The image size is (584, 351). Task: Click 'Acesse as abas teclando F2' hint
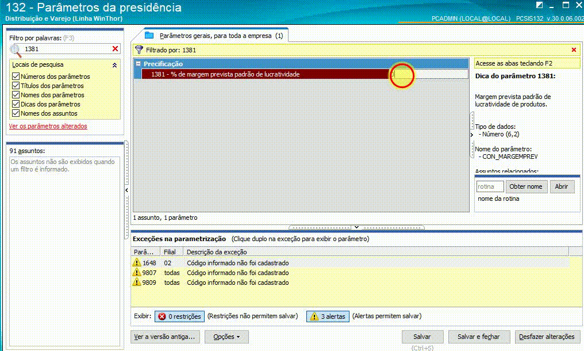coord(527,63)
